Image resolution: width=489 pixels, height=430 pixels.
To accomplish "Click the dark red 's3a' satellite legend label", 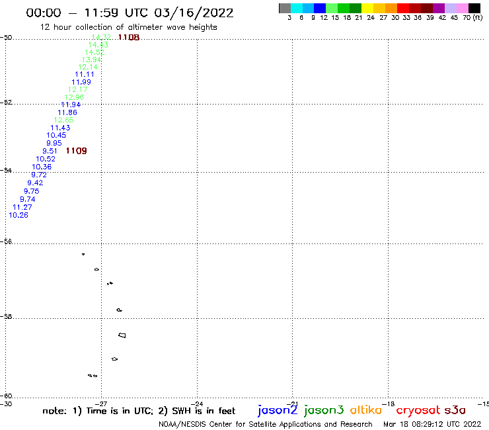I will pyautogui.click(x=455, y=410).
